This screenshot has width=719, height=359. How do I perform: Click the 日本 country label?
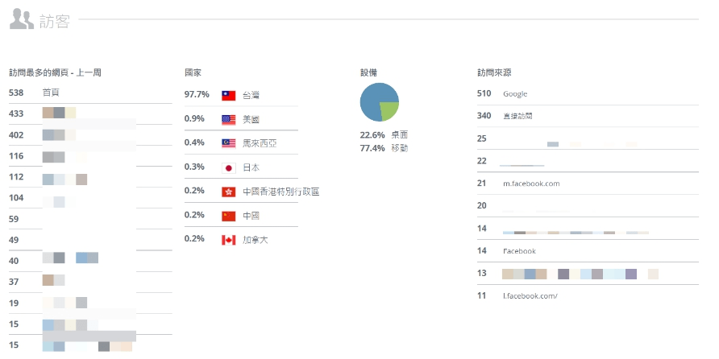tap(251, 167)
